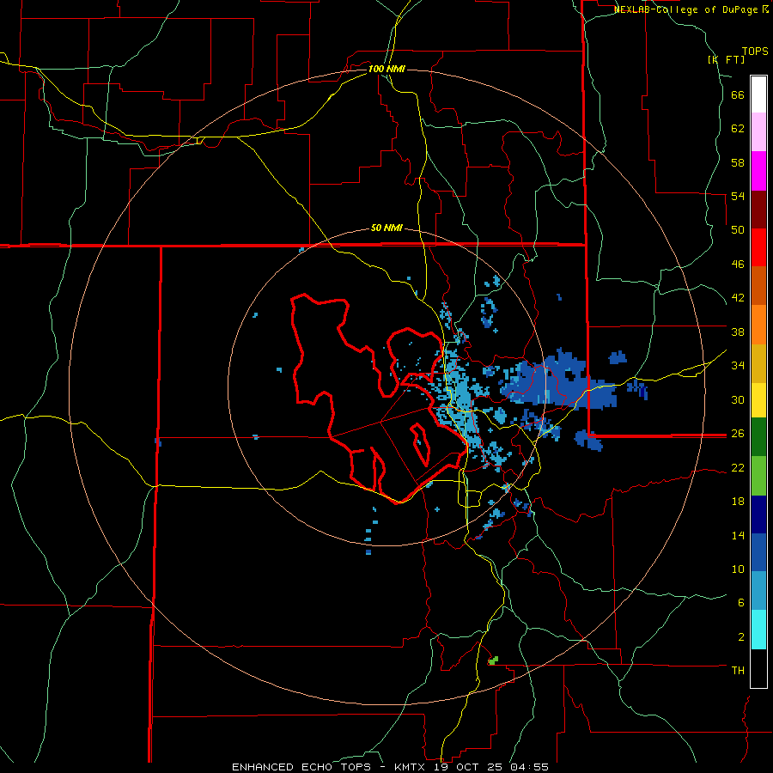Click the "26" scale value
The width and height of the screenshot is (773, 773).
tap(738, 434)
